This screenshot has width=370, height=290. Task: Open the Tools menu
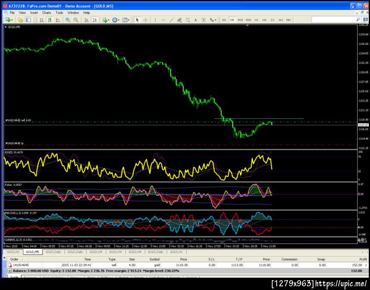(59, 12)
